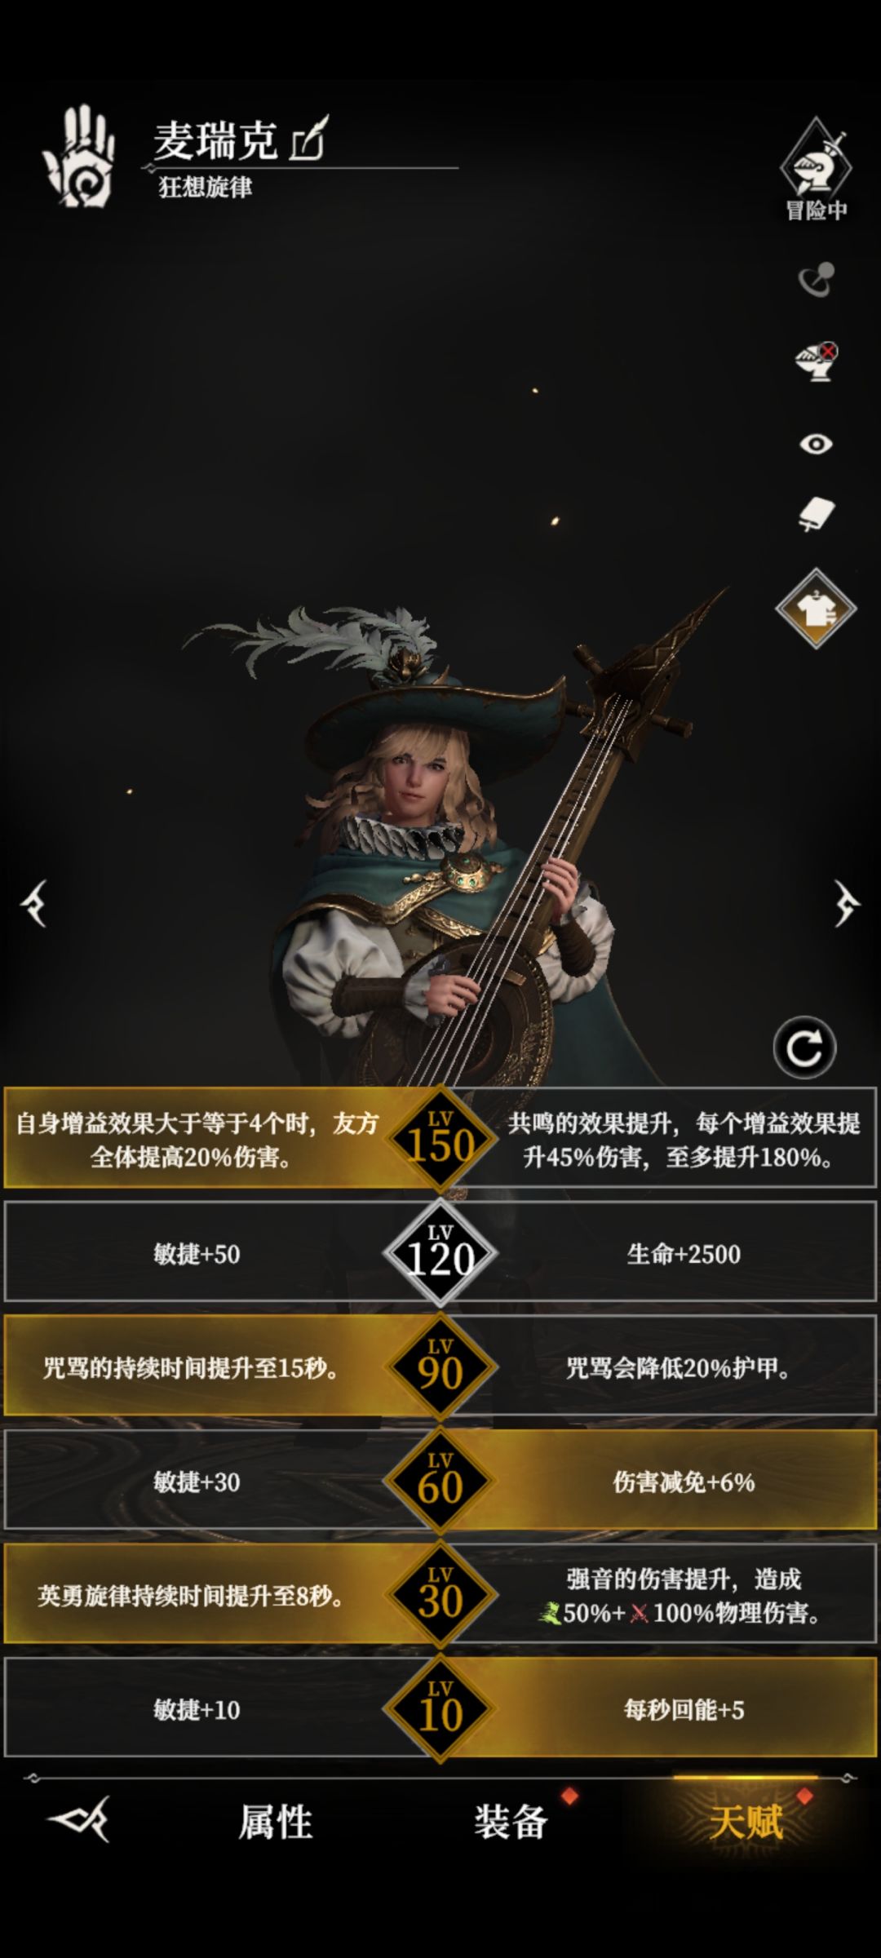881x1958 pixels.
Task: Tap the white hand emblem icon
Action: (x=79, y=156)
